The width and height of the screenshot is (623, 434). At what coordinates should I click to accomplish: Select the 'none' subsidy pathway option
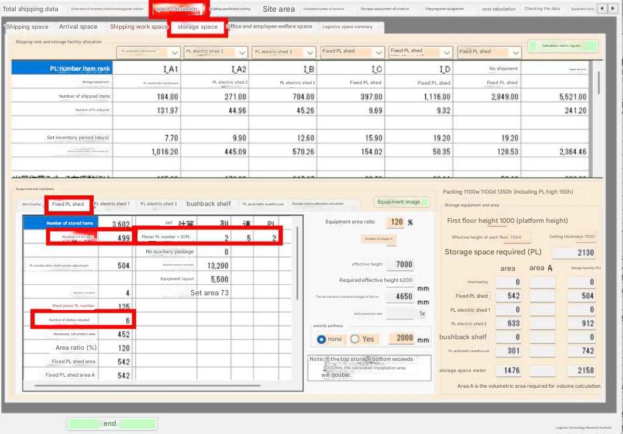click(321, 339)
